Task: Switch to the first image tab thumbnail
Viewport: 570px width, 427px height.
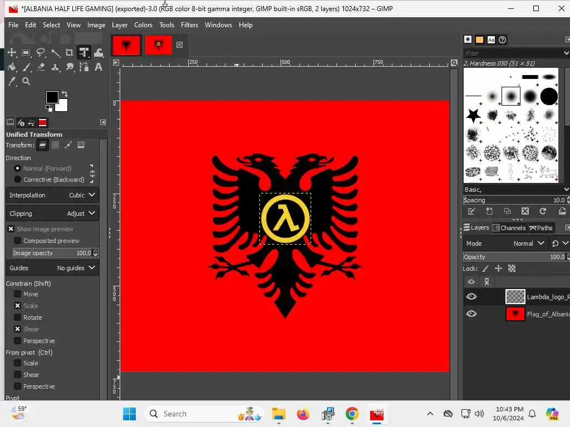Action: [126, 45]
